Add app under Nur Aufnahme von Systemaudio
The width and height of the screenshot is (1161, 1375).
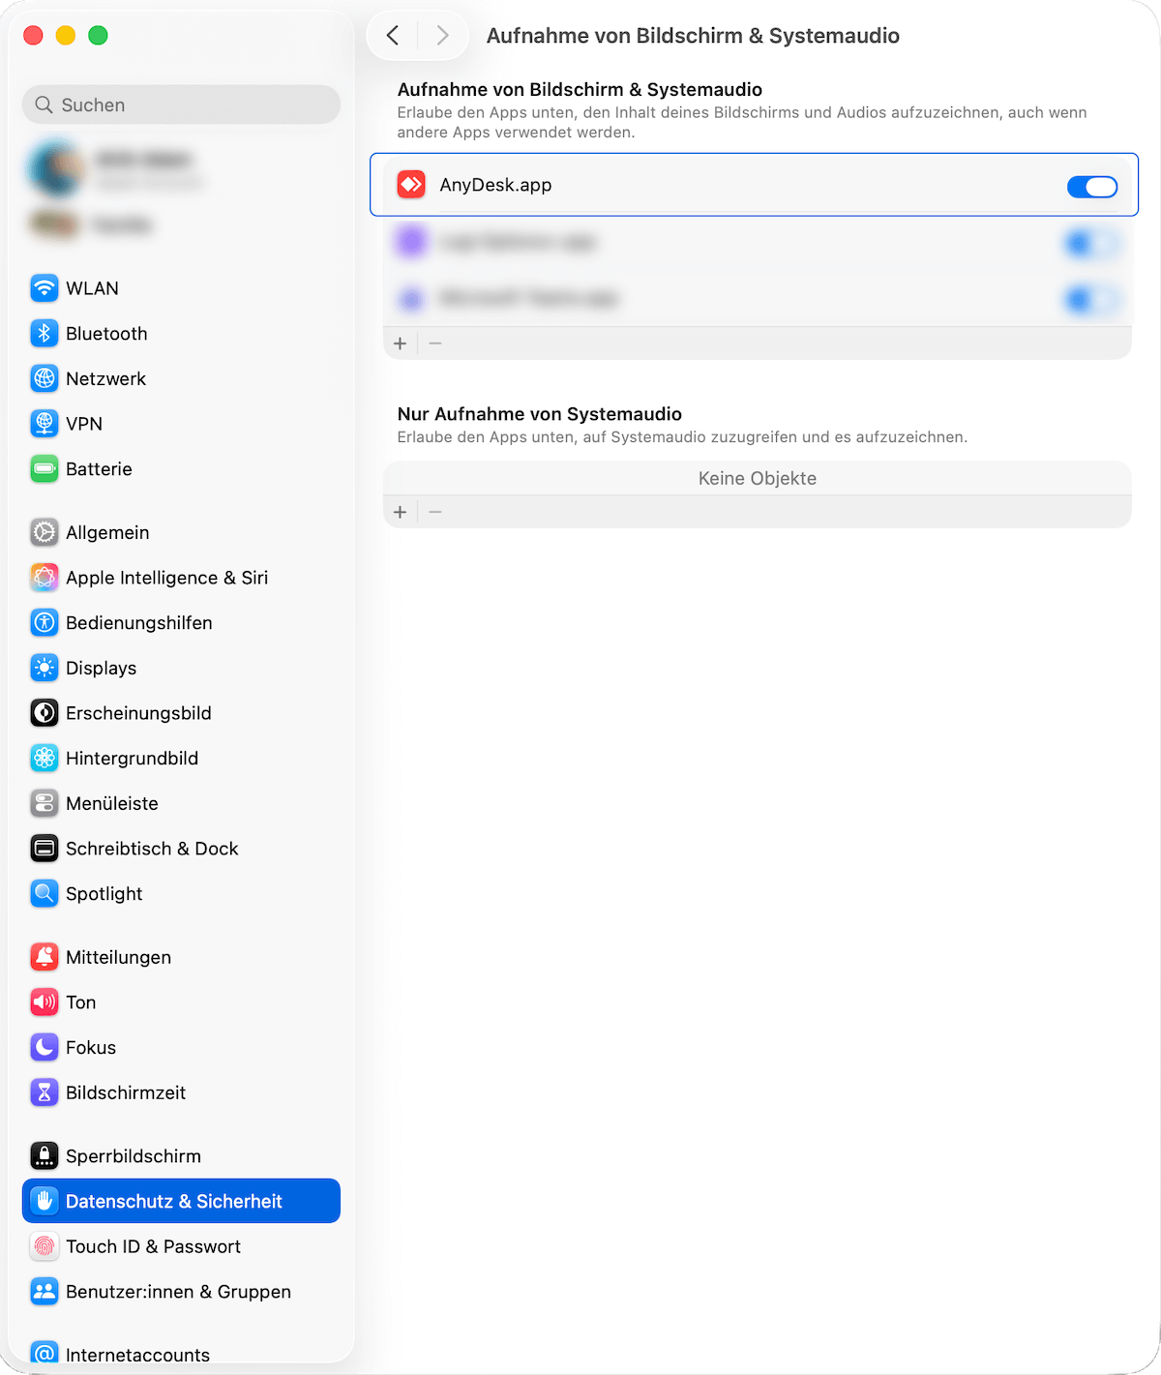[401, 512]
